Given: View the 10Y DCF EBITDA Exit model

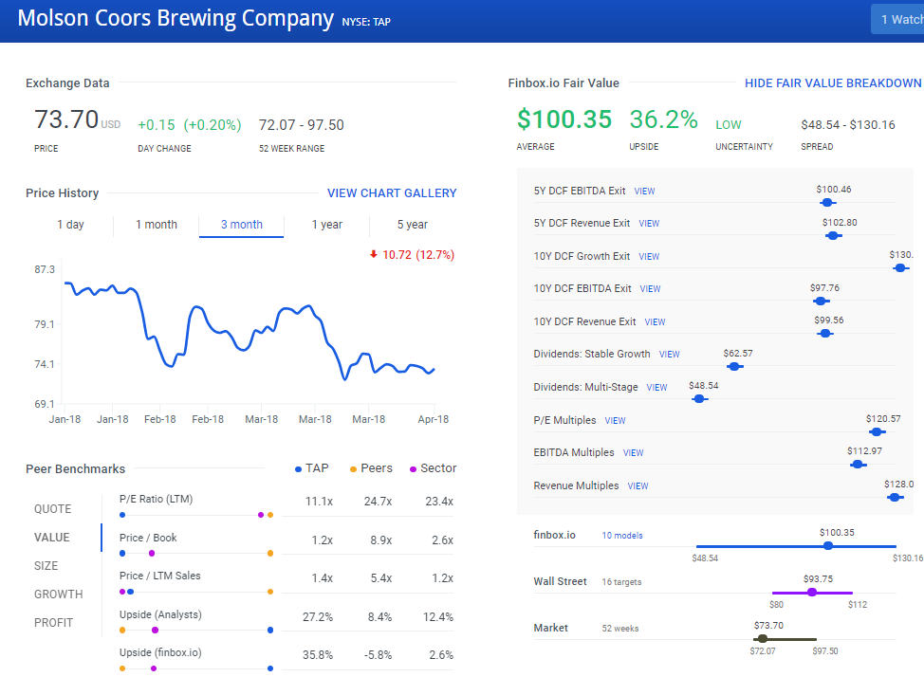Looking at the screenshot, I should pyautogui.click(x=650, y=289).
